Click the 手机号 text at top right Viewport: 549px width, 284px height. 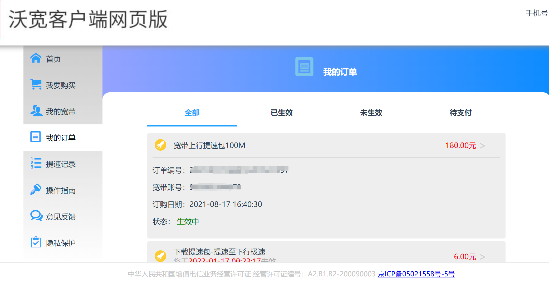pyautogui.click(x=537, y=13)
